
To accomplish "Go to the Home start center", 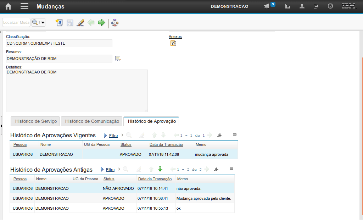I will pos(8,6).
